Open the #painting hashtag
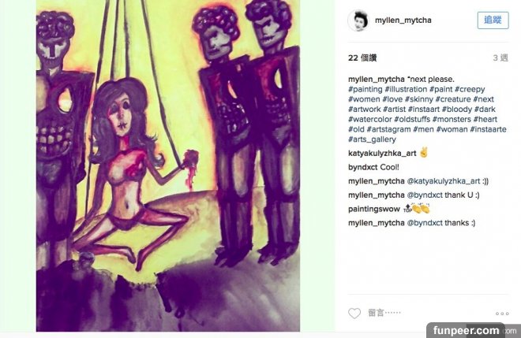This screenshot has height=338, width=521. click(365, 89)
